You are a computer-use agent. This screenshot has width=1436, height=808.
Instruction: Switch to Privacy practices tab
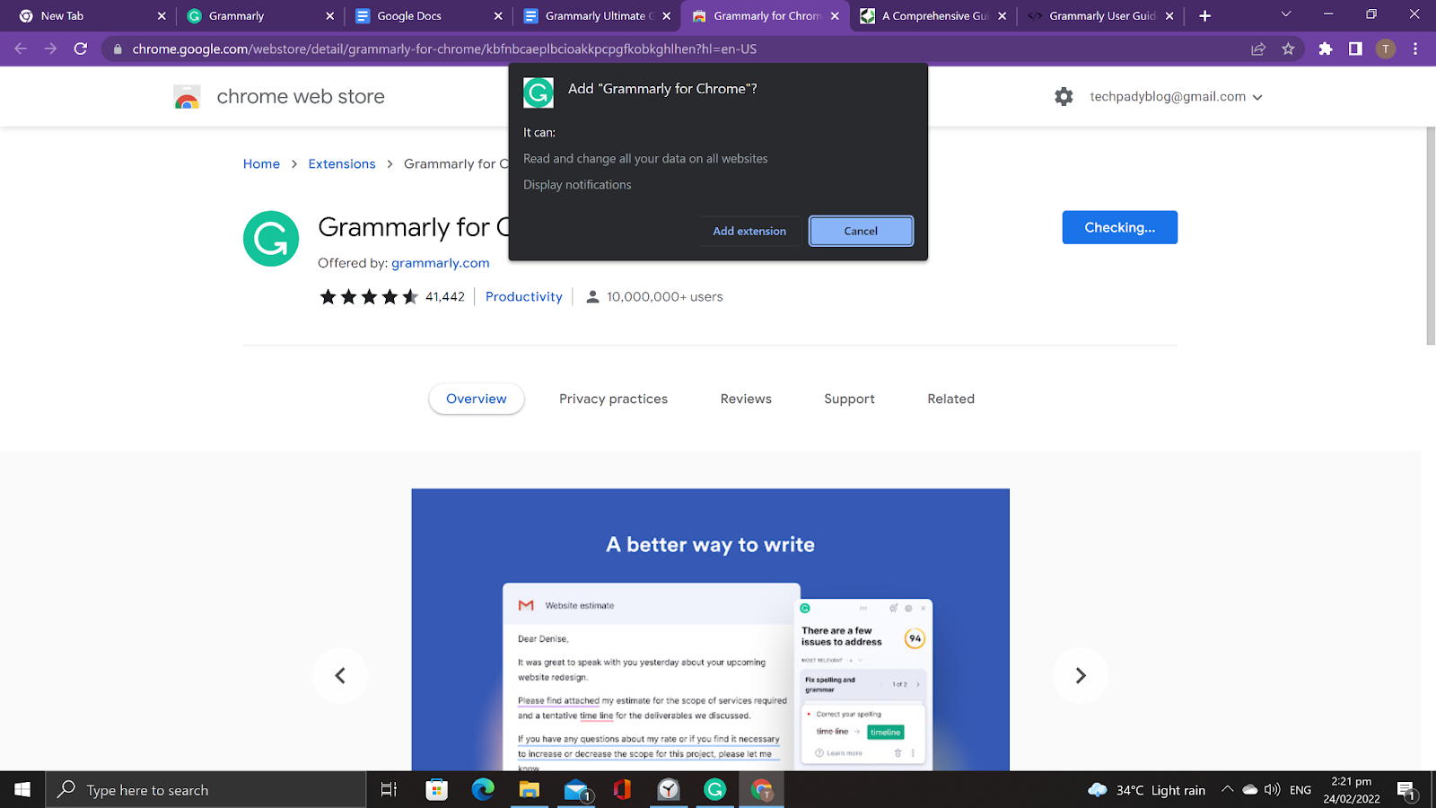(613, 399)
